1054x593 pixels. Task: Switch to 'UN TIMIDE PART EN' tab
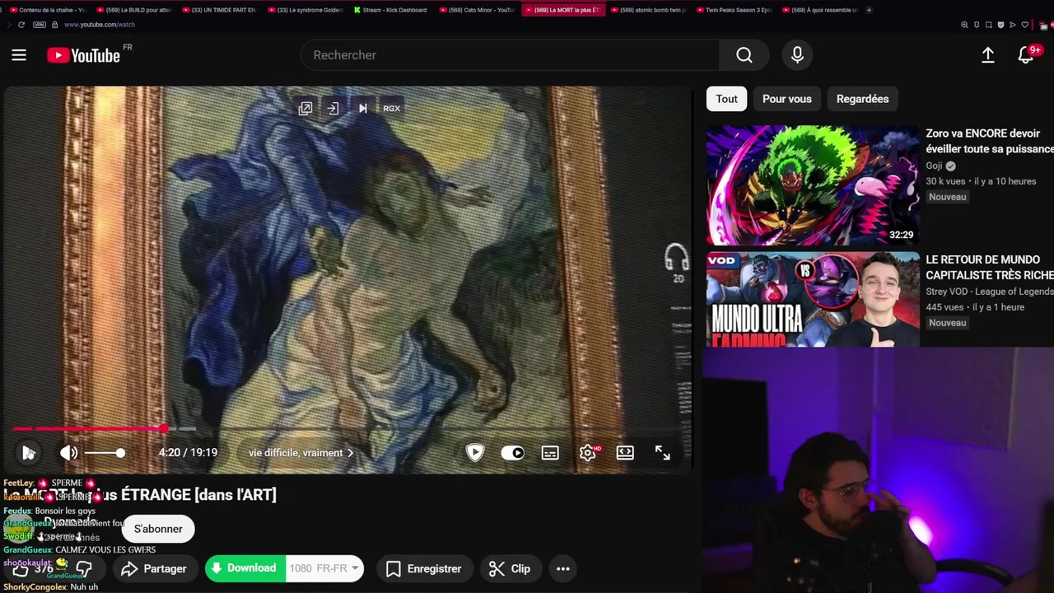pyautogui.click(x=221, y=10)
